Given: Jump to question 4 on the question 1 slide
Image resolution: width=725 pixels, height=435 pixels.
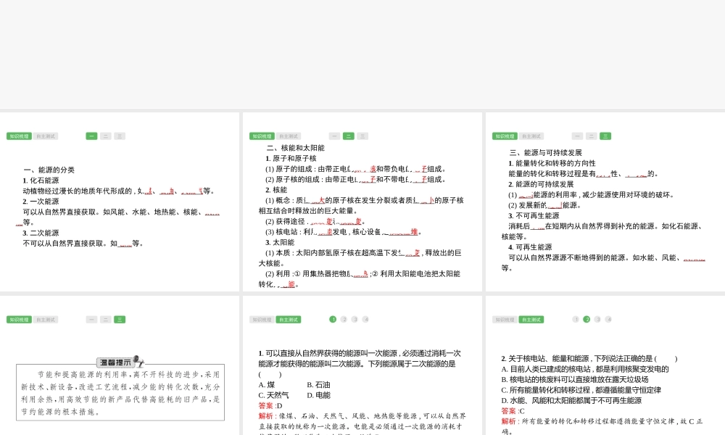Looking at the screenshot, I should 366,320.
